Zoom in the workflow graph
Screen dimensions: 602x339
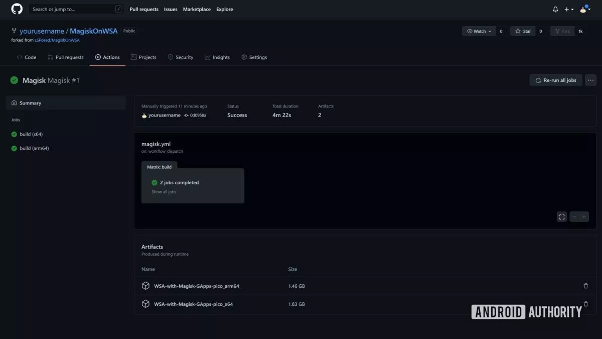click(584, 217)
